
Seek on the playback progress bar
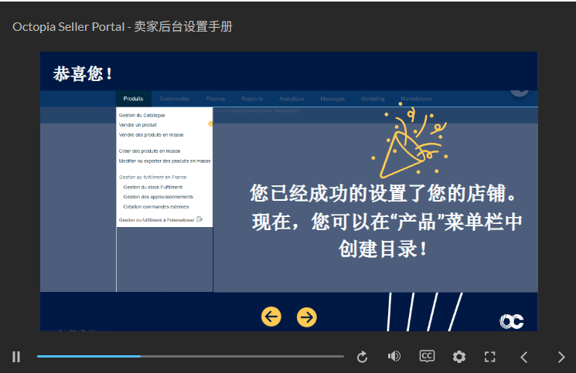tap(190, 356)
